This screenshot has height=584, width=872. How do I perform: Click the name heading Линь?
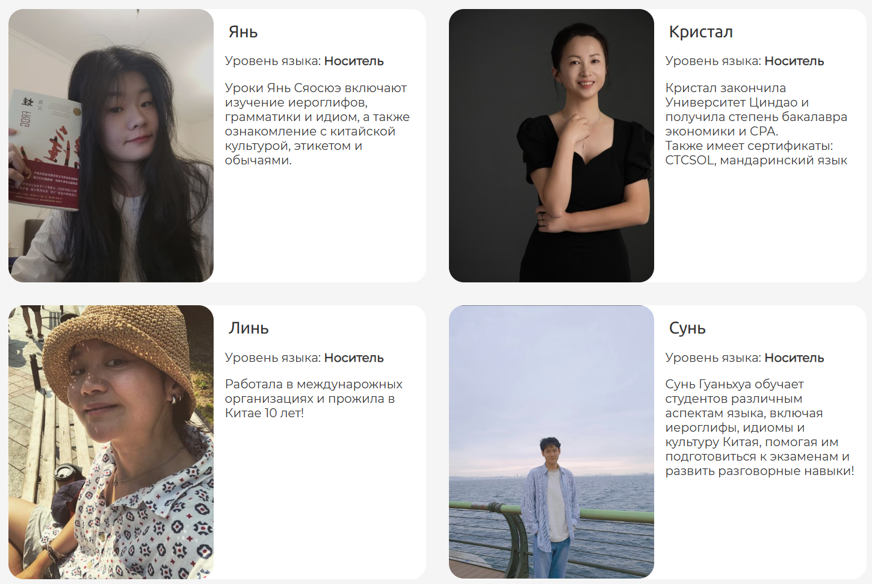pos(249,328)
